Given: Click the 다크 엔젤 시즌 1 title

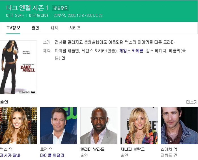Looking at the screenshot, I should tap(27, 8).
